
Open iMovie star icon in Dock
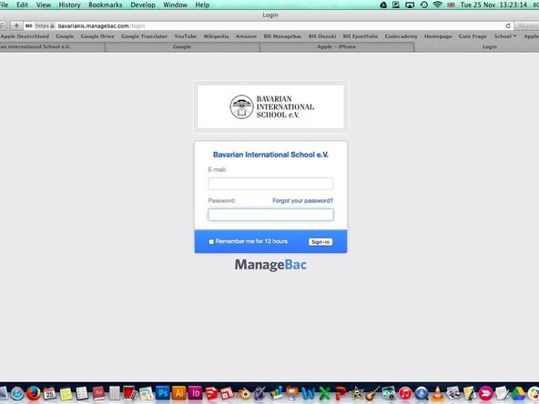[357, 393]
